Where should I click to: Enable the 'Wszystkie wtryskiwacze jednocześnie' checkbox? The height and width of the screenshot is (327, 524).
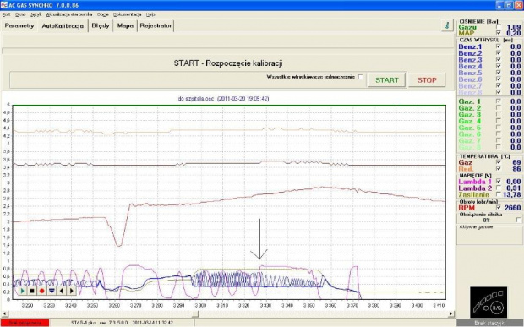(x=360, y=77)
